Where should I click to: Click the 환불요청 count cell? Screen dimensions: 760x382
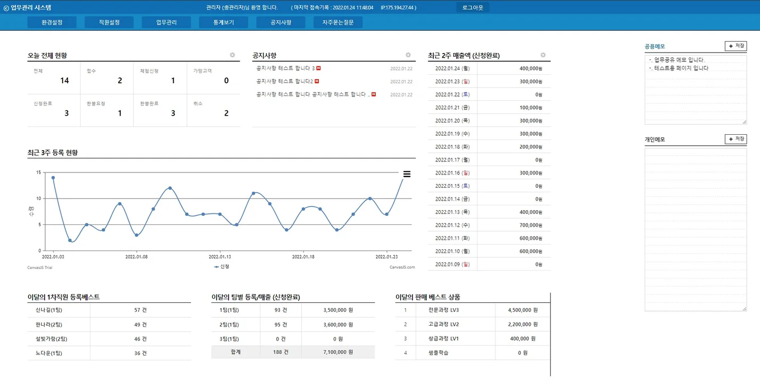coord(107,110)
